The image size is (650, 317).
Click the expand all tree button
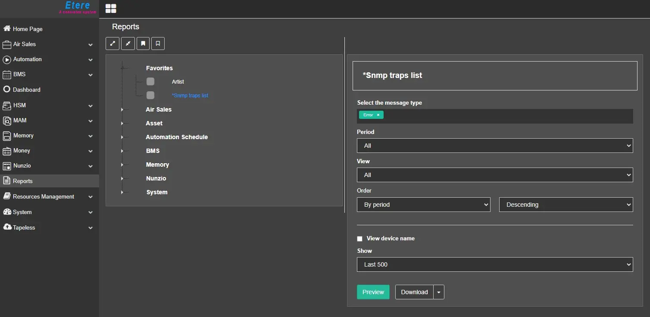click(112, 44)
